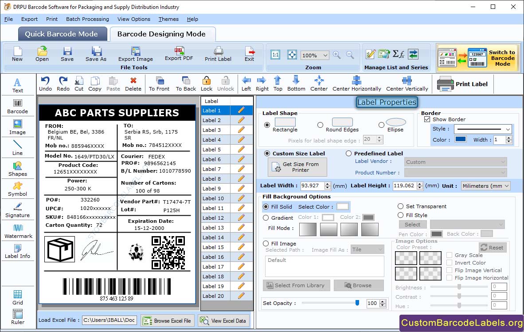Select the Symbol tool
This screenshot has height=332, width=524.
pyautogui.click(x=17, y=189)
